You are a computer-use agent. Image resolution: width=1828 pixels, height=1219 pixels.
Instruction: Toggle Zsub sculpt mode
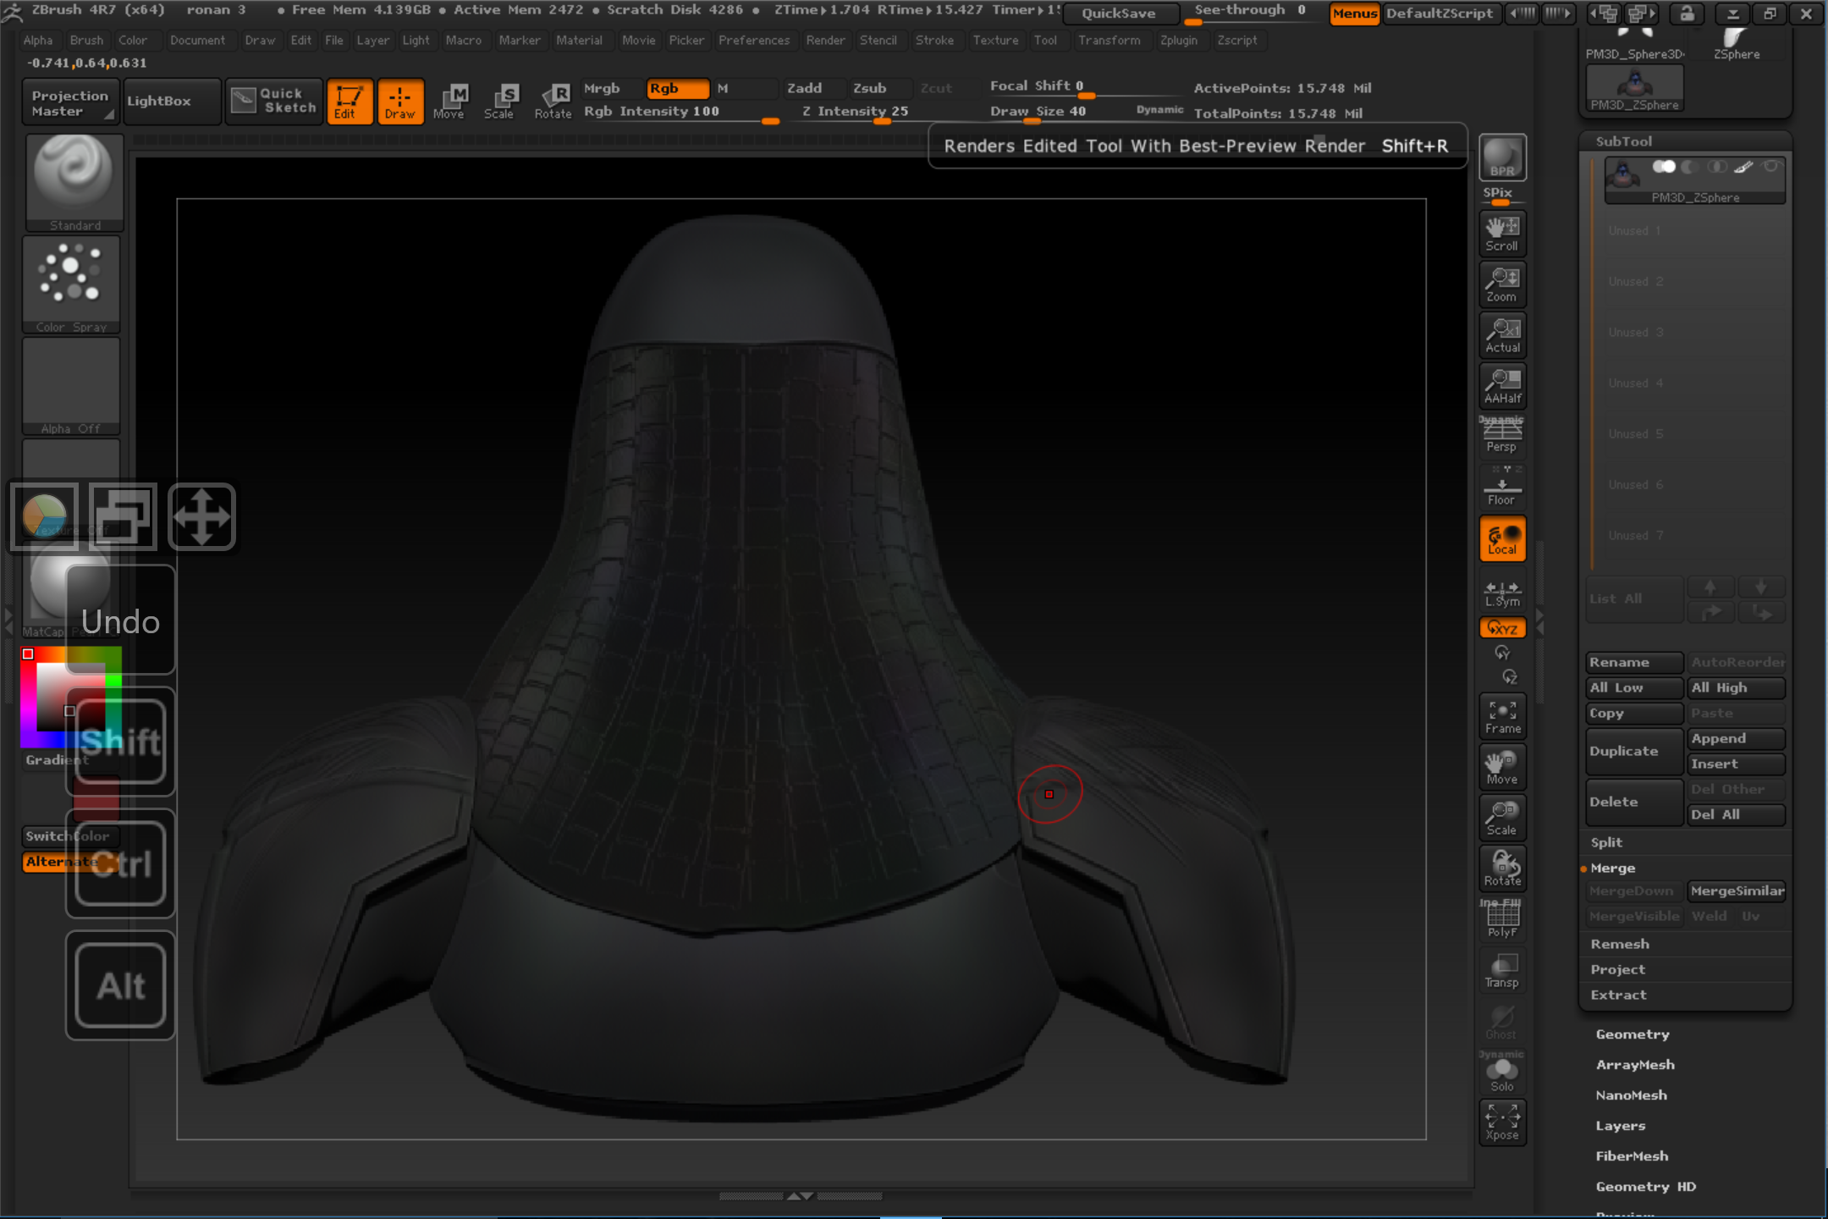point(880,88)
